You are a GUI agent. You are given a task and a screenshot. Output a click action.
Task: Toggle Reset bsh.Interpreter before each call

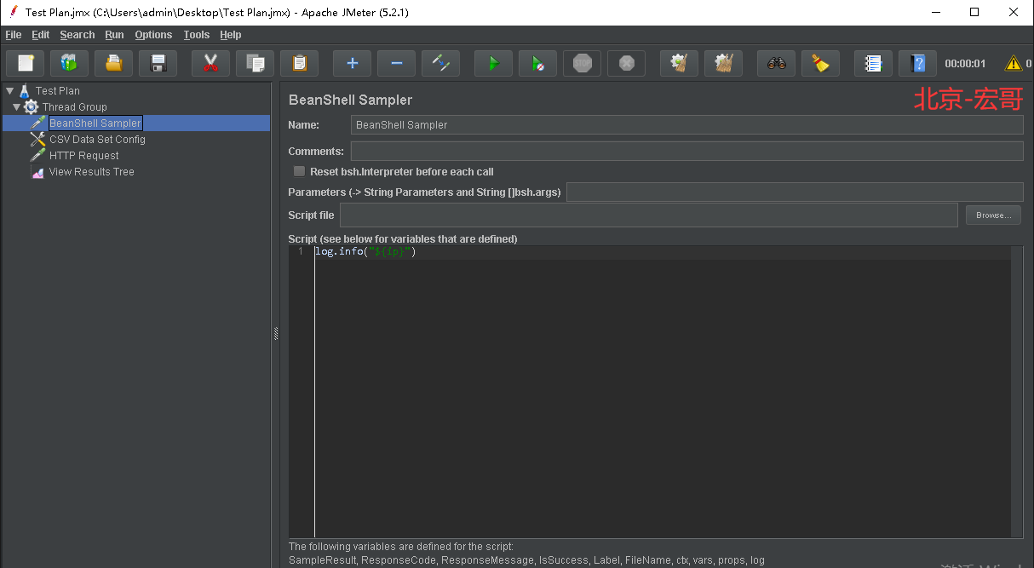[299, 171]
